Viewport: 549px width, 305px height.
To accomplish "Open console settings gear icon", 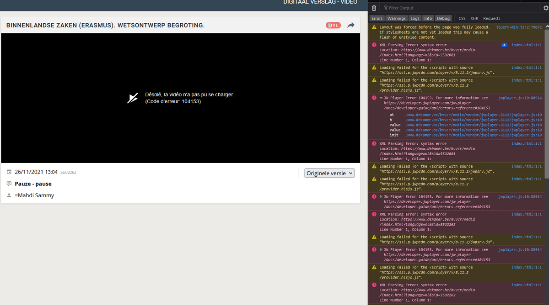I will 545,8.
